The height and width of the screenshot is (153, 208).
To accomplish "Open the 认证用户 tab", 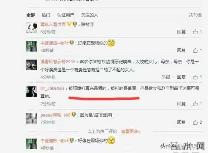I will click(66, 15).
